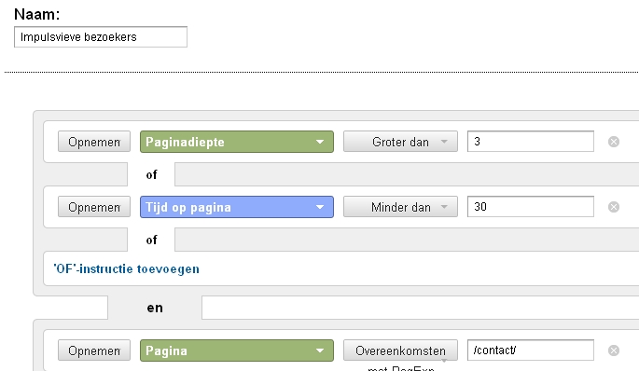
Task: Click 'OF'-instructie toevoegen link
Action: [x=126, y=268]
